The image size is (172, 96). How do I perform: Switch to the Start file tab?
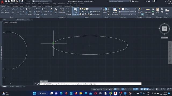[5, 20]
